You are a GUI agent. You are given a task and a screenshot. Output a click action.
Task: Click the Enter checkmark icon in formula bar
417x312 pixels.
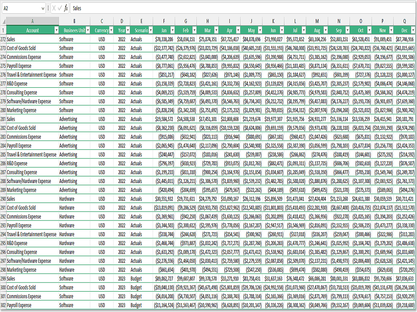60,8
